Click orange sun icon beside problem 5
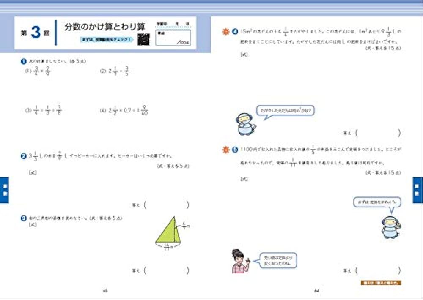The width and height of the screenshot is (423, 300). point(226,149)
